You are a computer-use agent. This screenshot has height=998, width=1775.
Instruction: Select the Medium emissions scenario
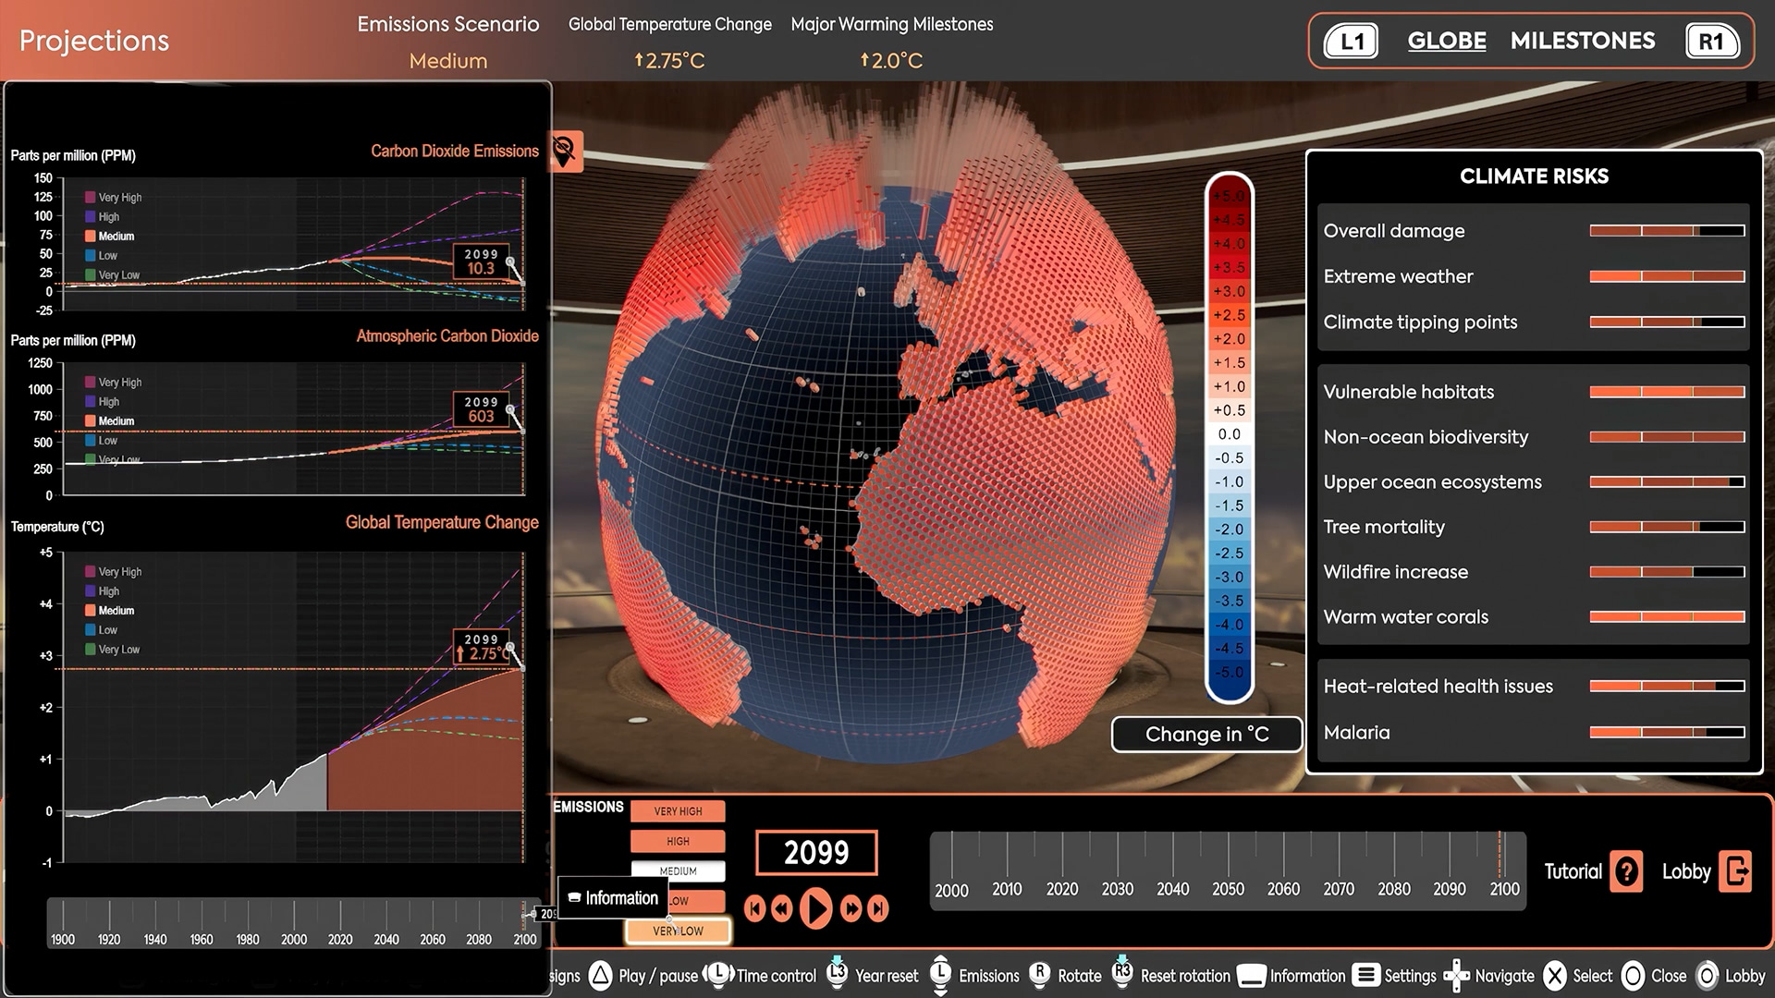(x=678, y=871)
